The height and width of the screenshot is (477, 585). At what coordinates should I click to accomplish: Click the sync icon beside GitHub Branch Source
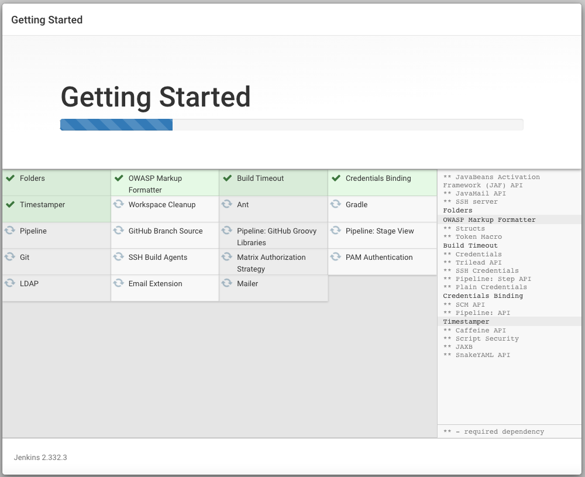[119, 230]
